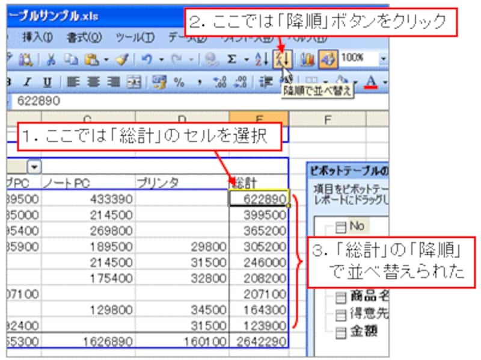
Task: Open the 挿入 (Insert) menu
Action: pos(37,37)
